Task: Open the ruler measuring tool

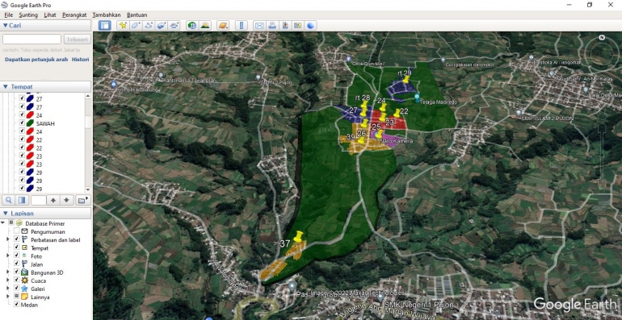Action: coord(242,26)
